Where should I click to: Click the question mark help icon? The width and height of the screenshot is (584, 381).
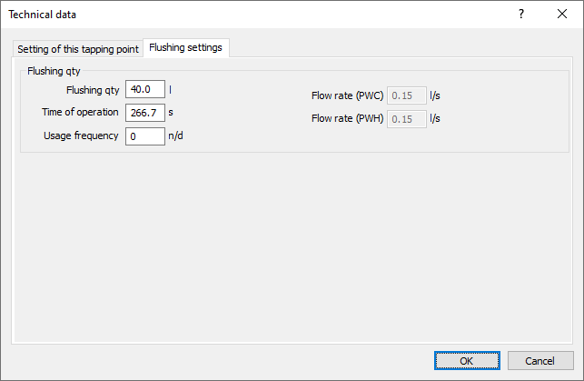pyautogui.click(x=521, y=15)
